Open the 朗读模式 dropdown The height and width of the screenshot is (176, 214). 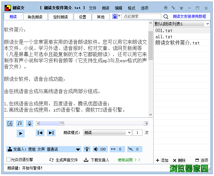point(108,133)
